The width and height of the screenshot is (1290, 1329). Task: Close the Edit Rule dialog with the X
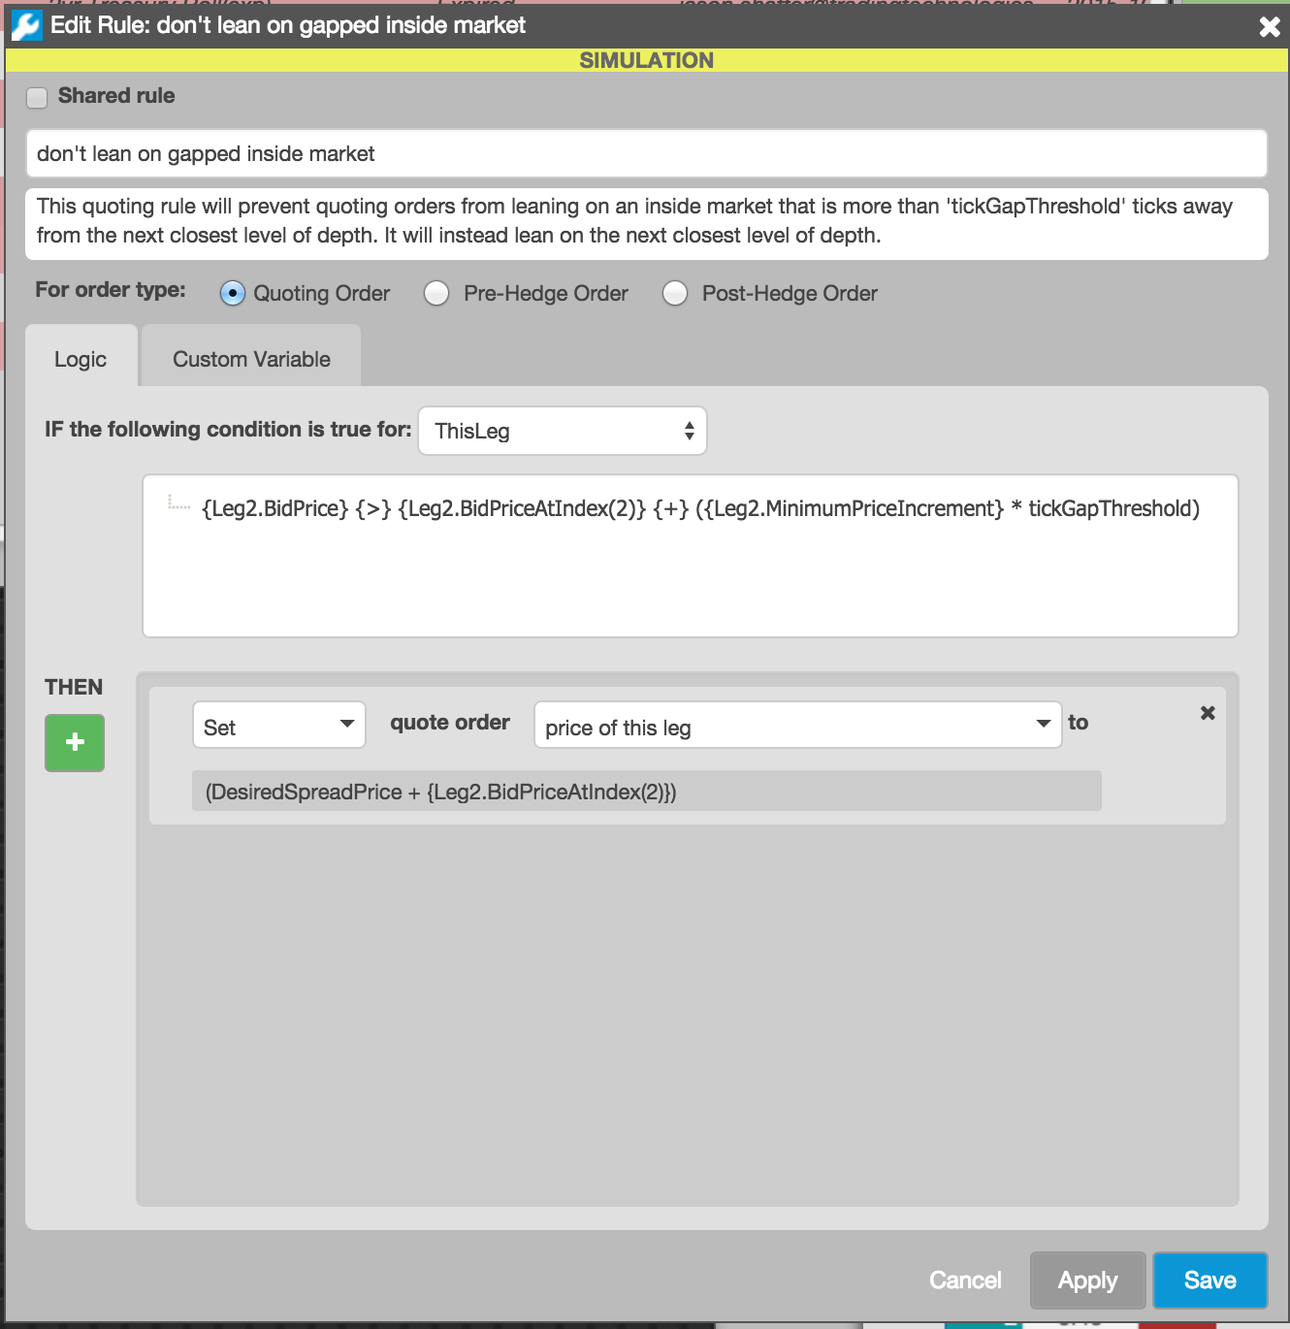point(1269,27)
